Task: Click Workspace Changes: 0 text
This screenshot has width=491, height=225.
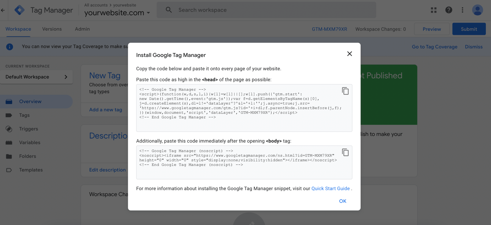Action: pyautogui.click(x=381, y=29)
